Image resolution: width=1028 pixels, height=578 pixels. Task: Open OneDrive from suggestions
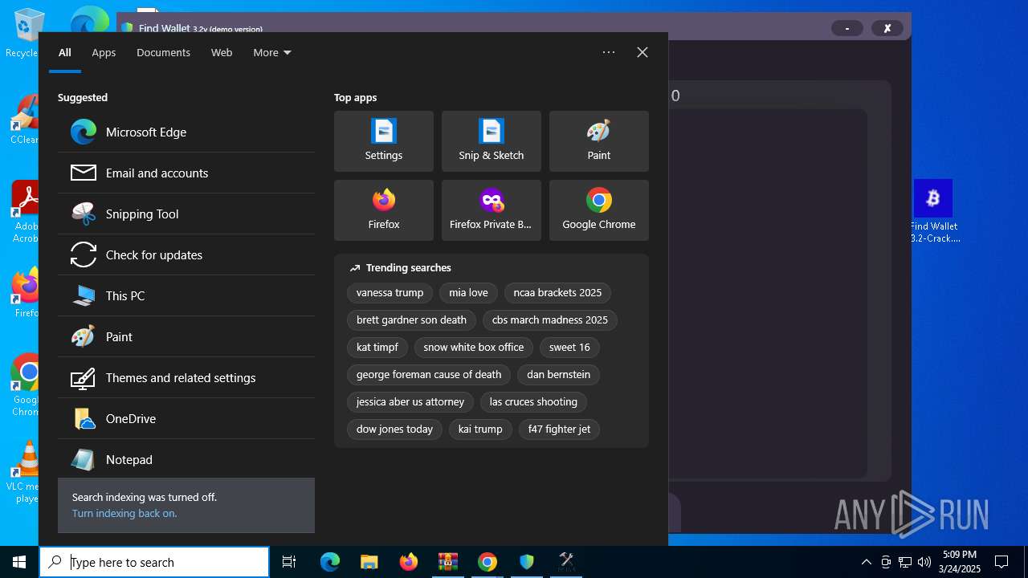186,418
